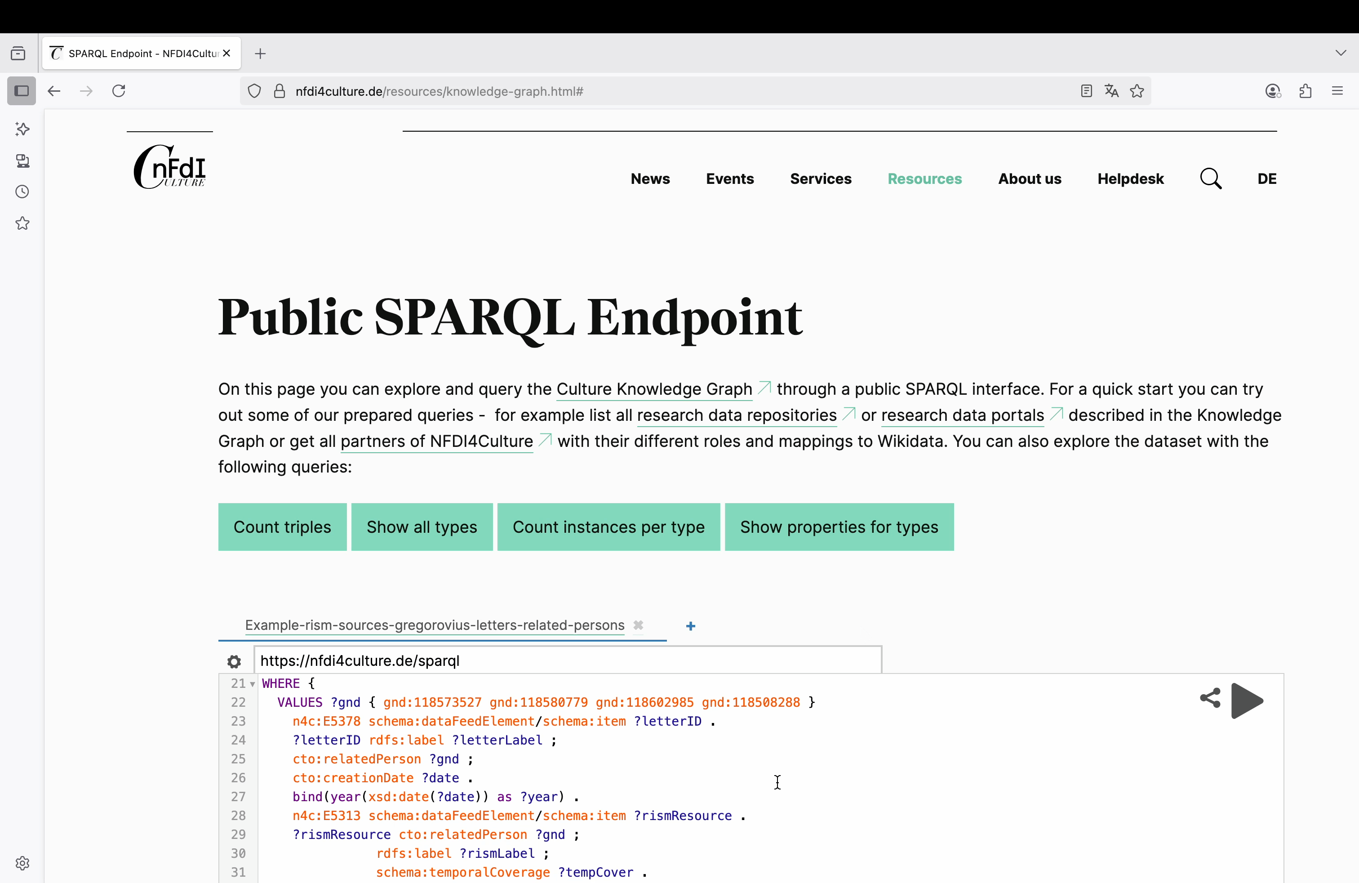Open the research data repositories link
Screen dimensions: 1359x883
tap(737, 415)
